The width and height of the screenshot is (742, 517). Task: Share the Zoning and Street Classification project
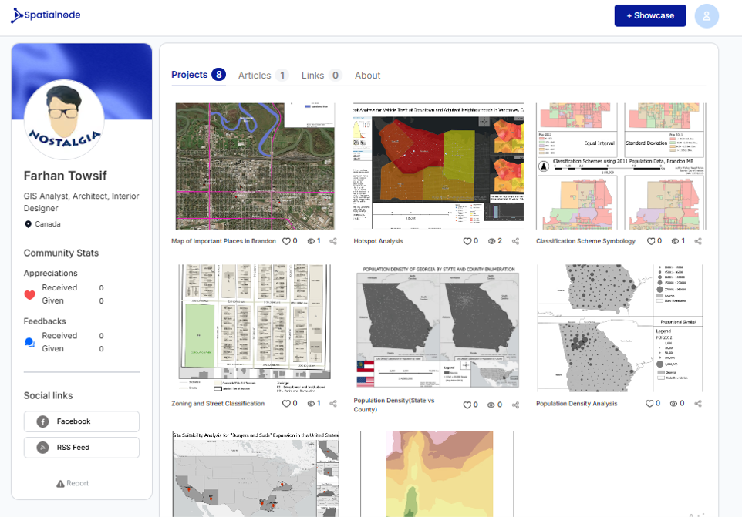pyautogui.click(x=333, y=403)
